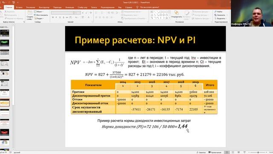Image resolution: width=273 pixels, height=154 pixels.
Task: Click the Создать слайд (New Slide) button
Action: [30, 15]
